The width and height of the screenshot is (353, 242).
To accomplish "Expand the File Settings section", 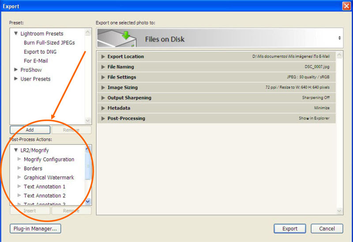I will pos(103,77).
